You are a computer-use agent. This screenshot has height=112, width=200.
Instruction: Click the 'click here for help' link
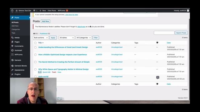click(x=72, y=15)
